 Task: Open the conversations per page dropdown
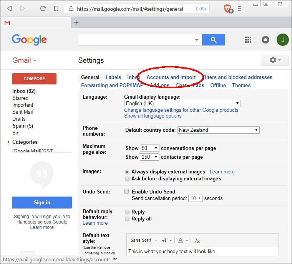tap(149, 148)
